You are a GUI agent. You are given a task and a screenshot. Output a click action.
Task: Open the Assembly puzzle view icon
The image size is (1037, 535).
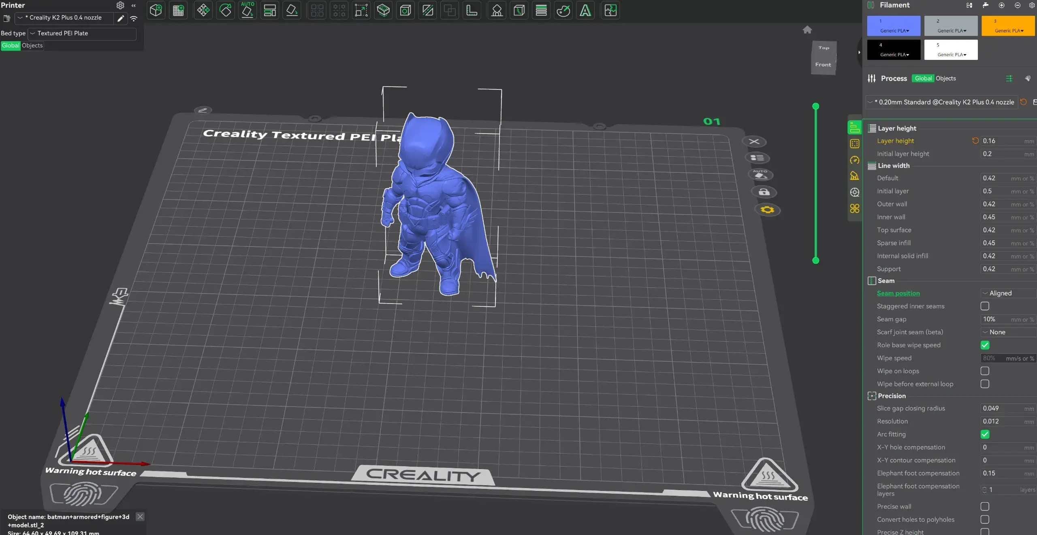(610, 10)
